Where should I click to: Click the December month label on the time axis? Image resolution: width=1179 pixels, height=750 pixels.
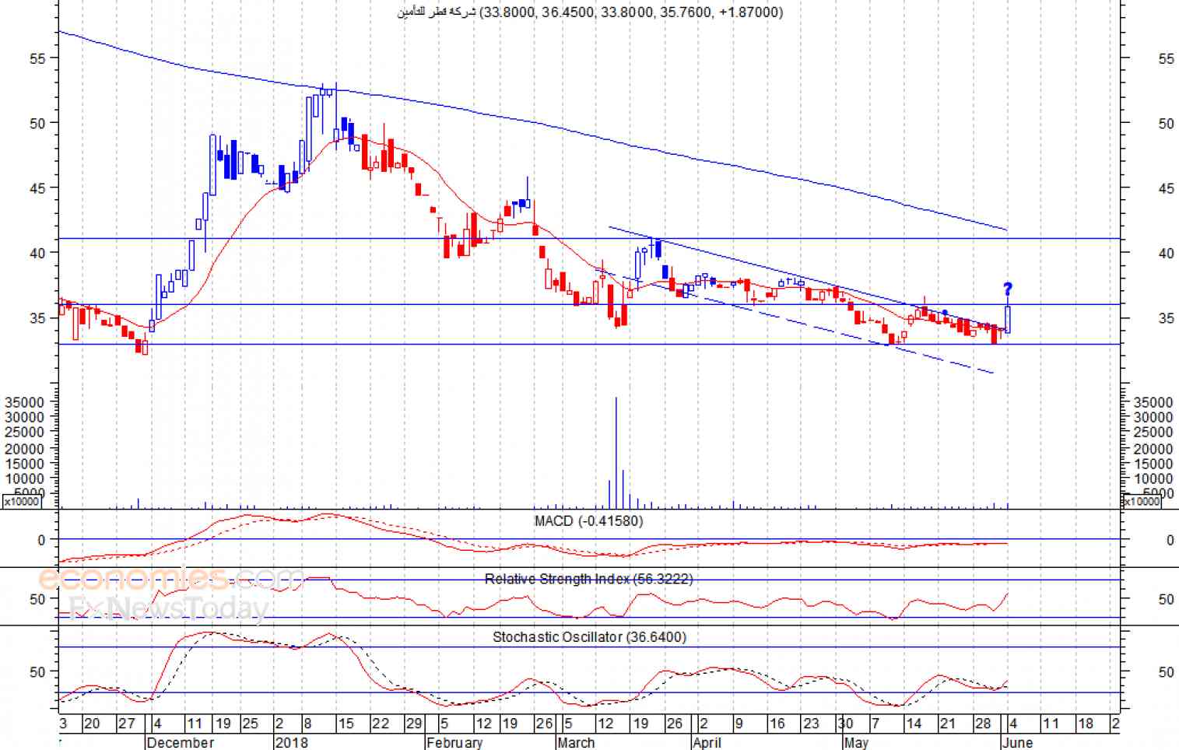180,742
